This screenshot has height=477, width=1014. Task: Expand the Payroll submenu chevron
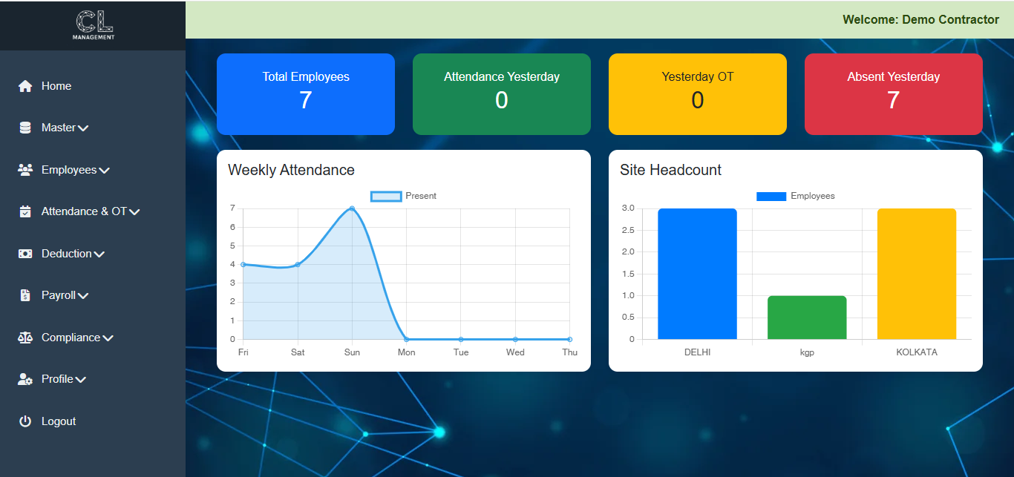(x=83, y=296)
